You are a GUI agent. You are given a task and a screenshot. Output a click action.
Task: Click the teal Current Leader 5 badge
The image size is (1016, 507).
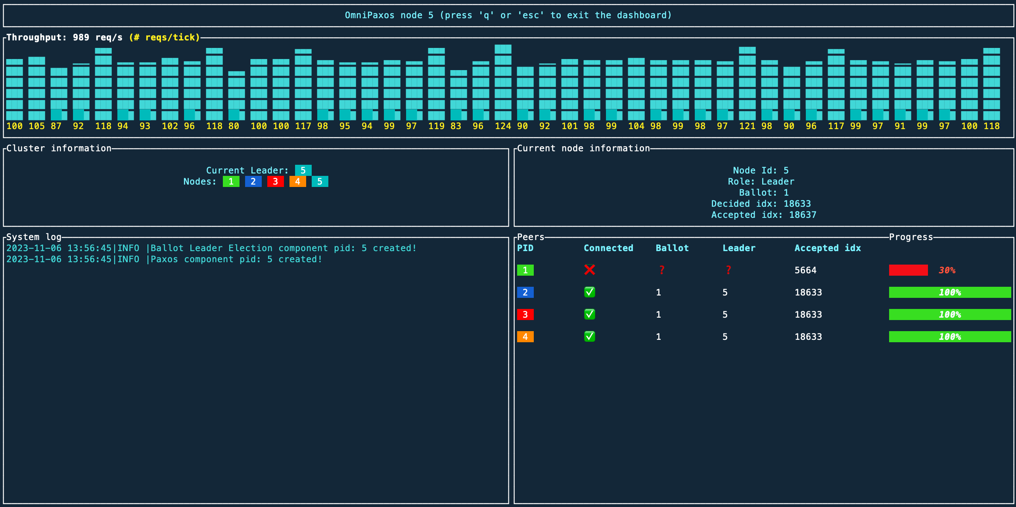303,170
